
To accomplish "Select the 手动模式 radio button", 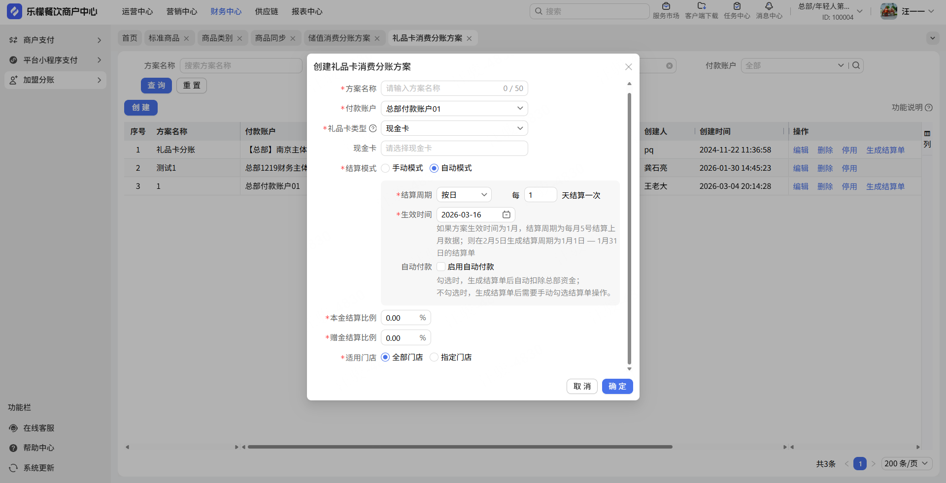I will click(x=385, y=168).
